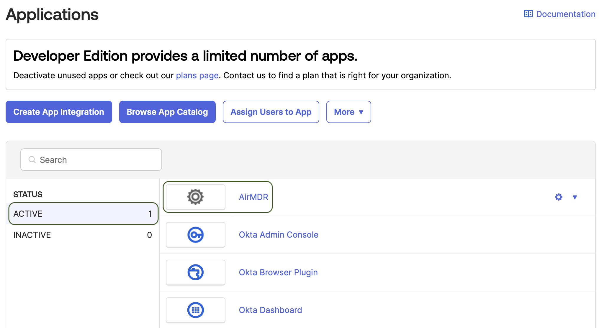Open Okta Browser Plugin link

(278, 272)
